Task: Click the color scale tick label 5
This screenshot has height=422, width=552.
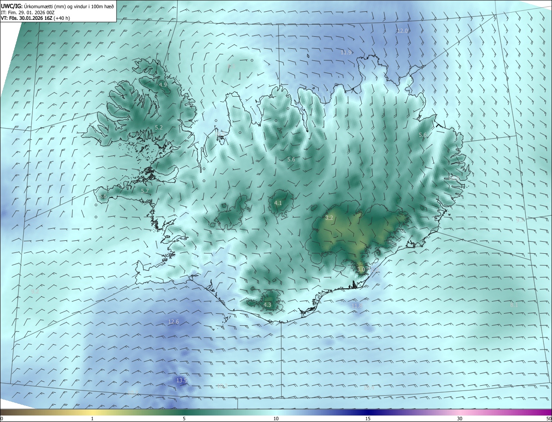Action: point(184,419)
